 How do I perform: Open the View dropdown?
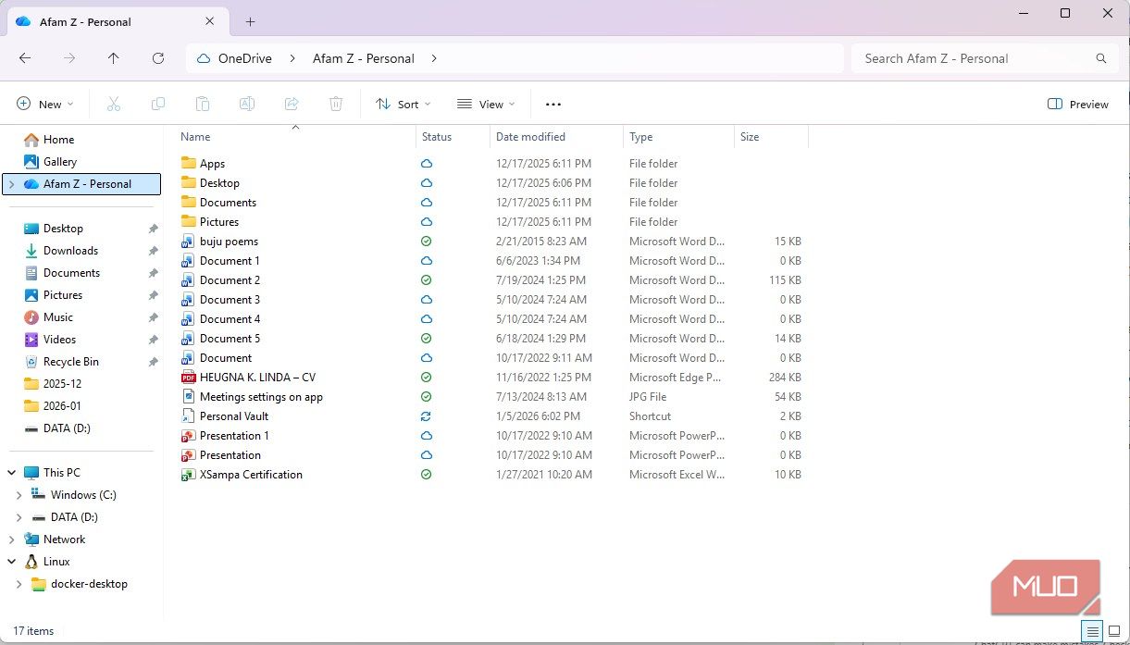[x=486, y=105]
